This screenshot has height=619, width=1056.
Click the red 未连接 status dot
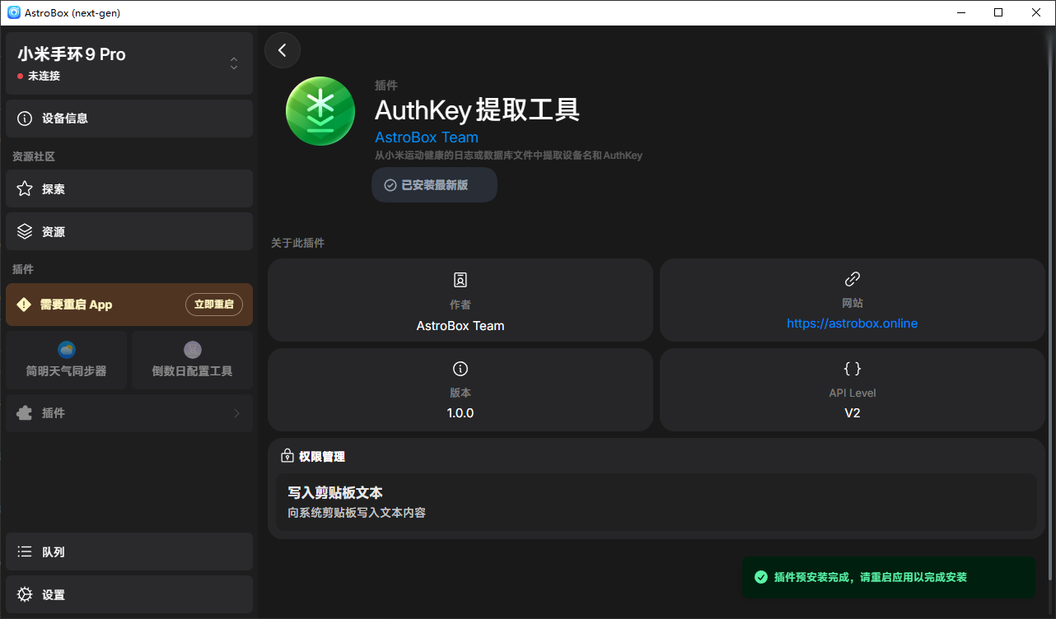(21, 77)
